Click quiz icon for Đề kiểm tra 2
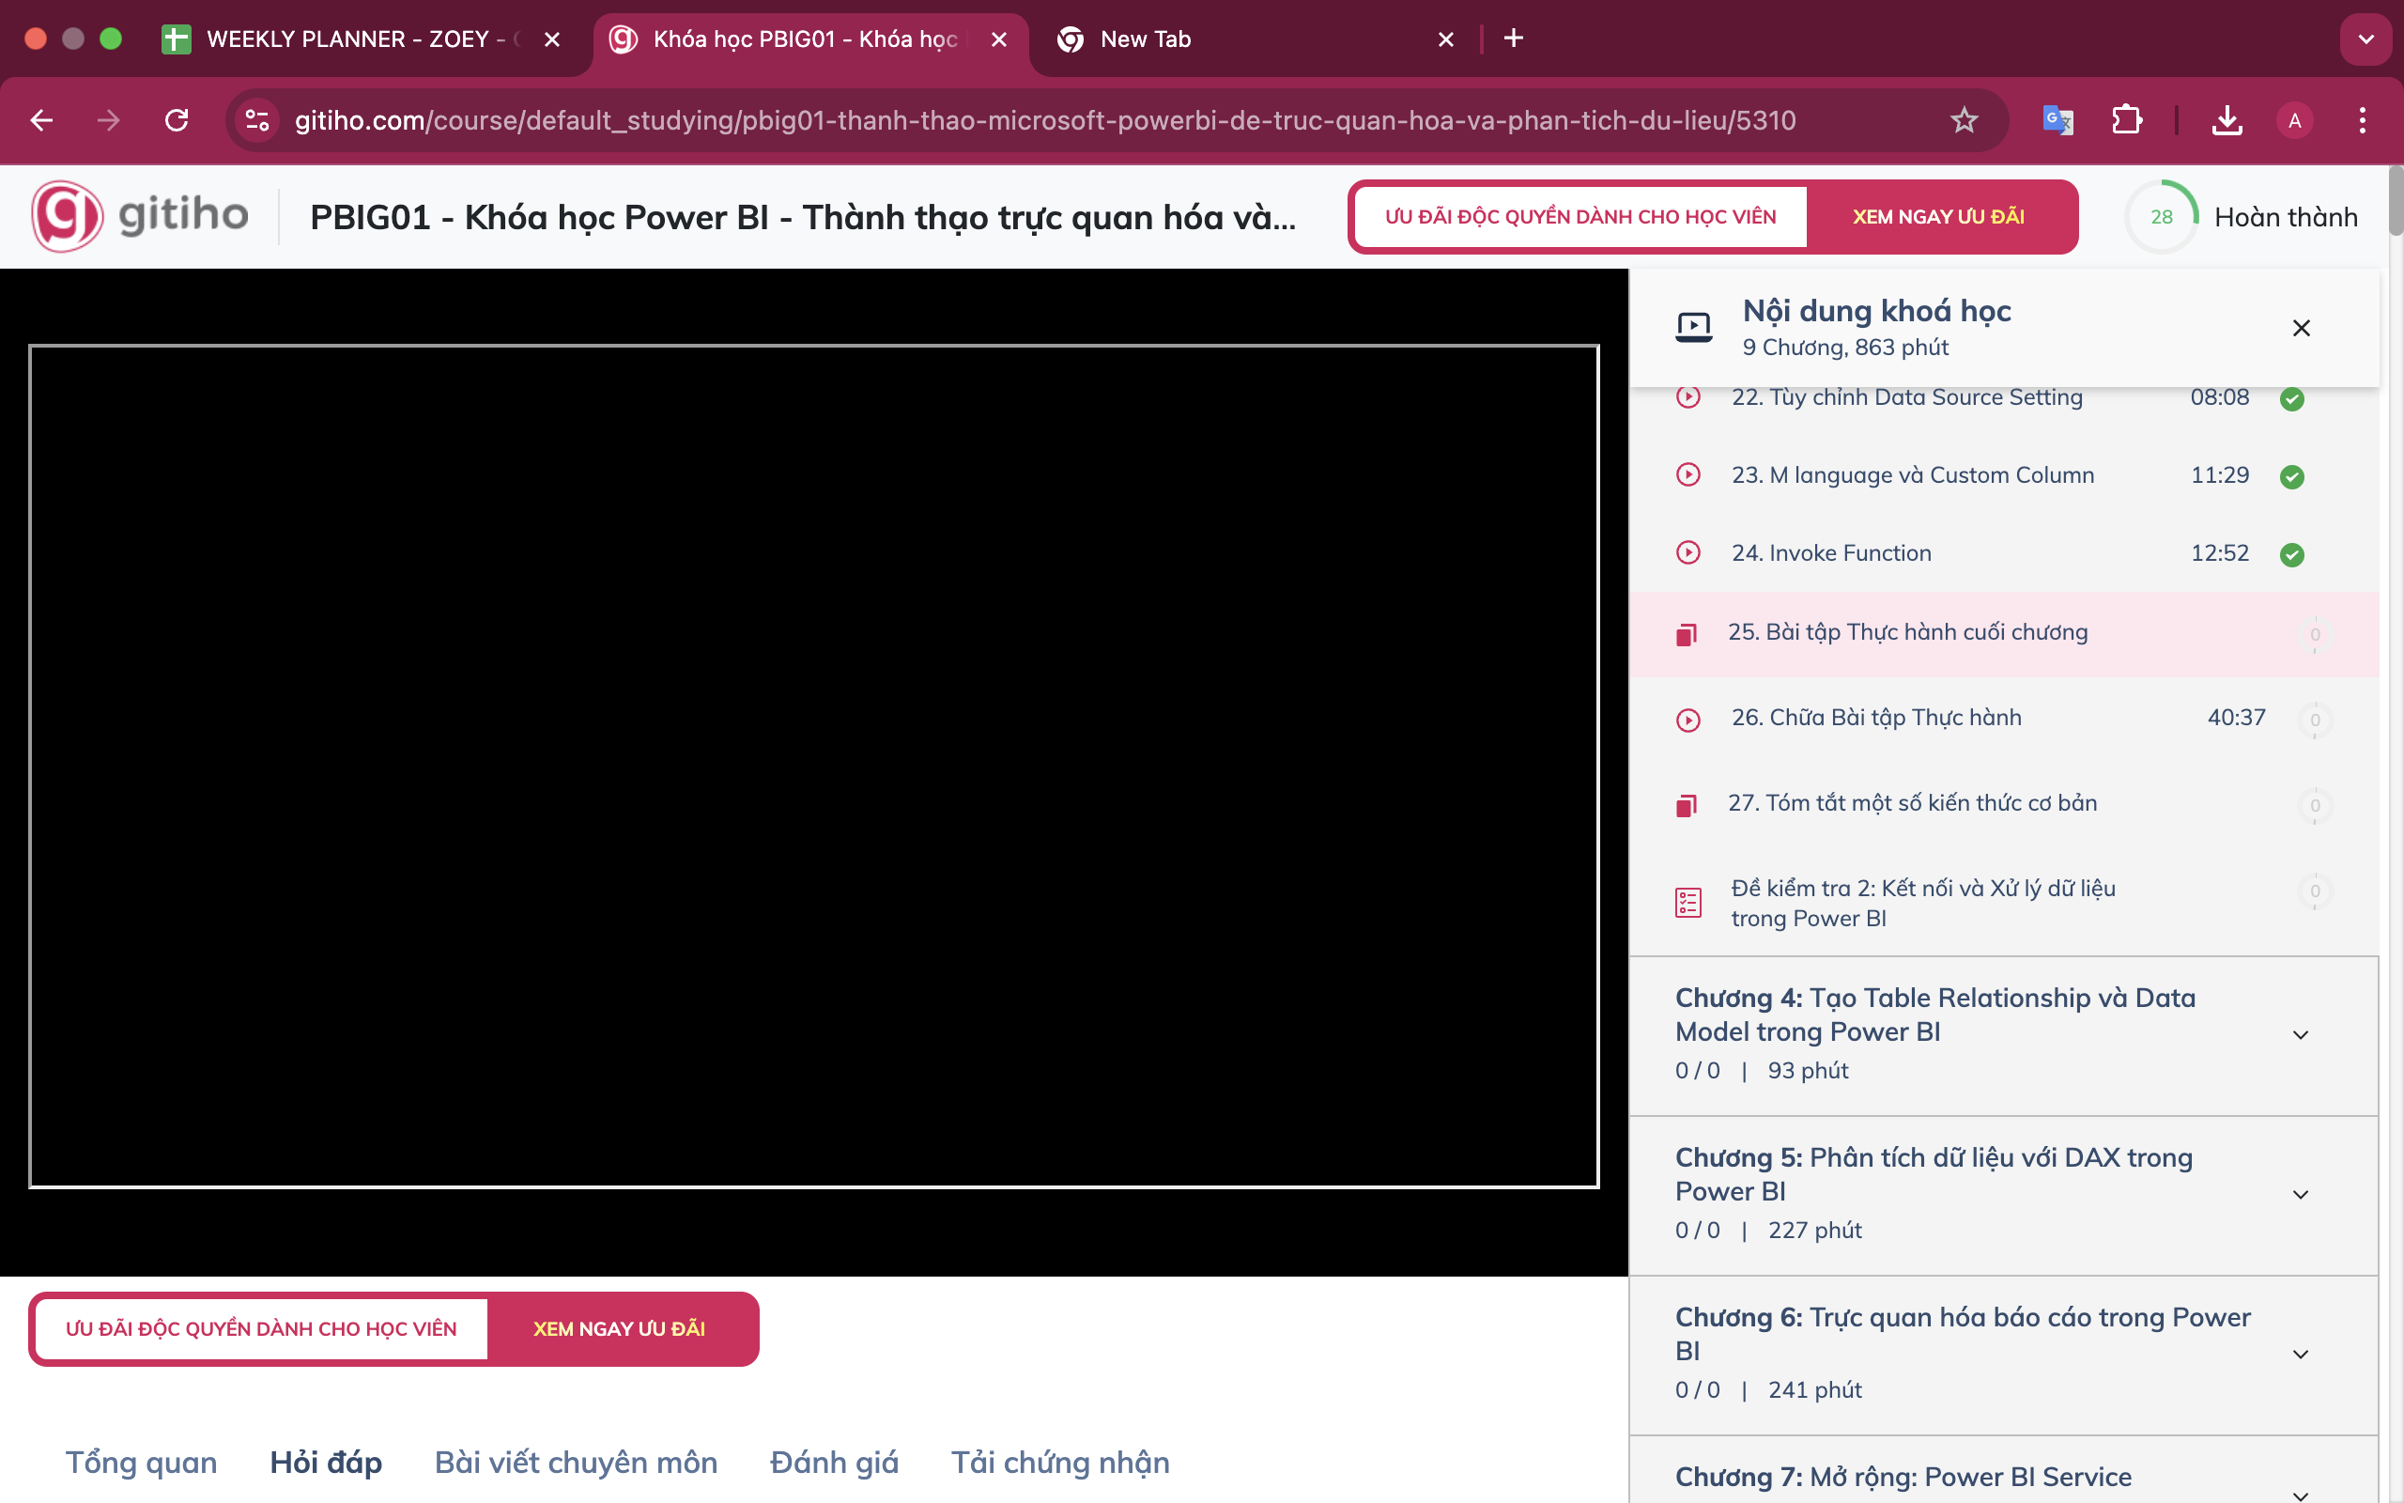 pyautogui.click(x=1687, y=903)
